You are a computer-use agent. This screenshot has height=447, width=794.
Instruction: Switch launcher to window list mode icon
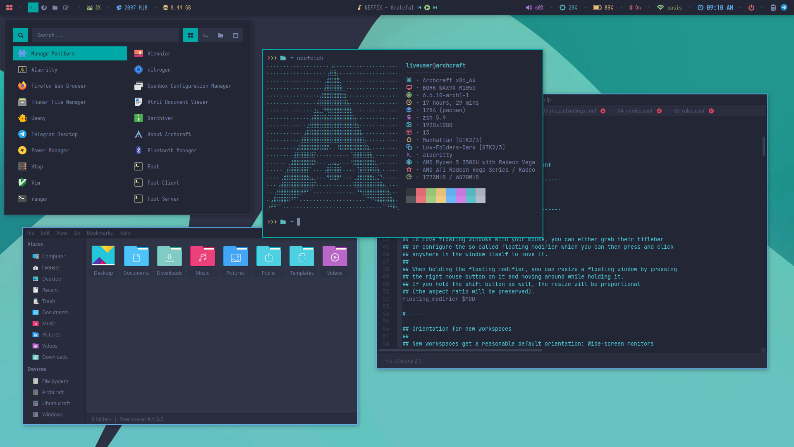coord(235,35)
